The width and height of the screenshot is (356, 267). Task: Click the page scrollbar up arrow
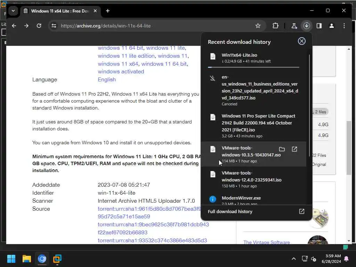coord(349,49)
